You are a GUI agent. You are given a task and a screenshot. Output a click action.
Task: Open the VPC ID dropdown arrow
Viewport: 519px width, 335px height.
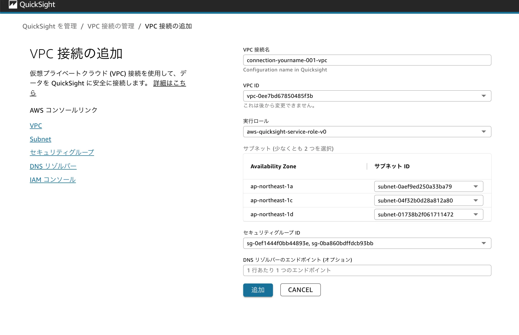(484, 96)
